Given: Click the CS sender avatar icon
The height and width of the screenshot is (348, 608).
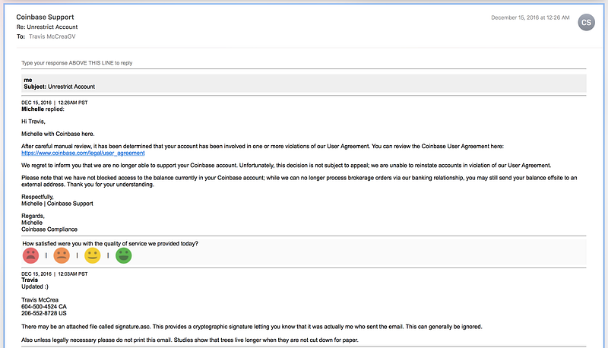Looking at the screenshot, I should click(586, 23).
